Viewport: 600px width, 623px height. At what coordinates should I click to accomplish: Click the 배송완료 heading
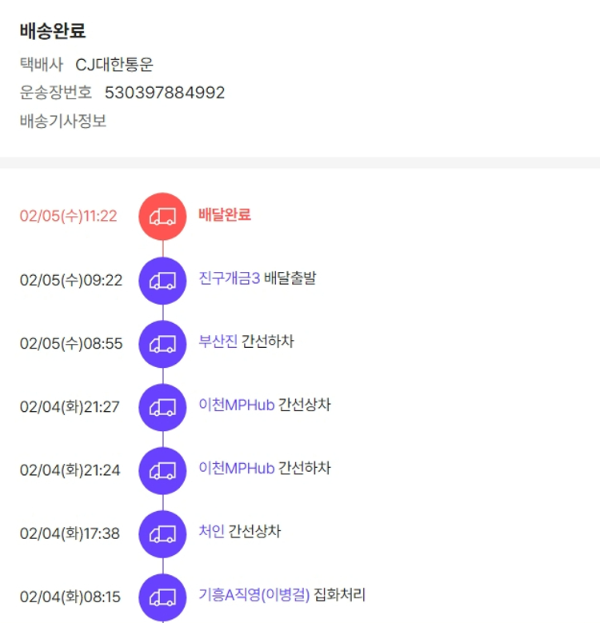(x=53, y=31)
